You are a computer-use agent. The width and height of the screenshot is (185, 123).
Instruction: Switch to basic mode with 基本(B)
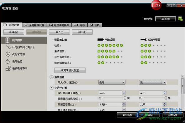click(x=166, y=19)
